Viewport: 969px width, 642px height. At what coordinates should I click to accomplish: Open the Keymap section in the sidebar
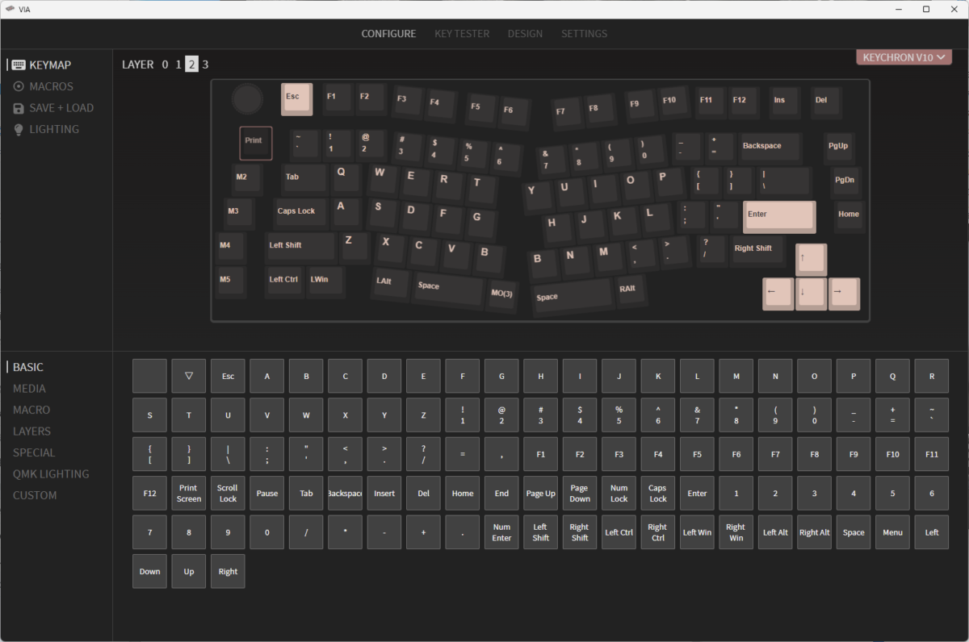tap(42, 65)
